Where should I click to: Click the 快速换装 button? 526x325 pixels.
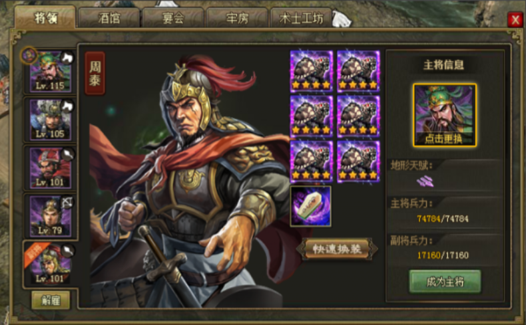click(x=337, y=249)
